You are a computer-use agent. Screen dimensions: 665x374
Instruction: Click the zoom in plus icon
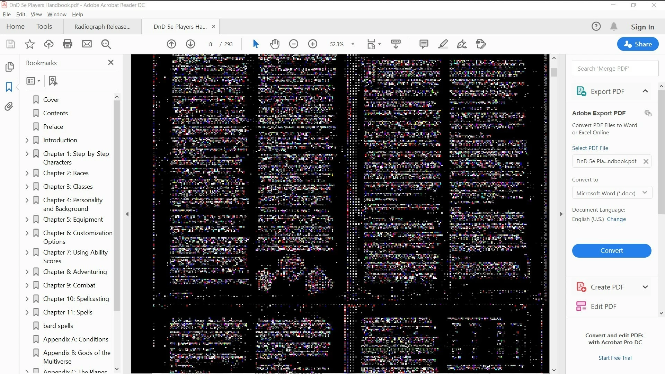click(312, 44)
